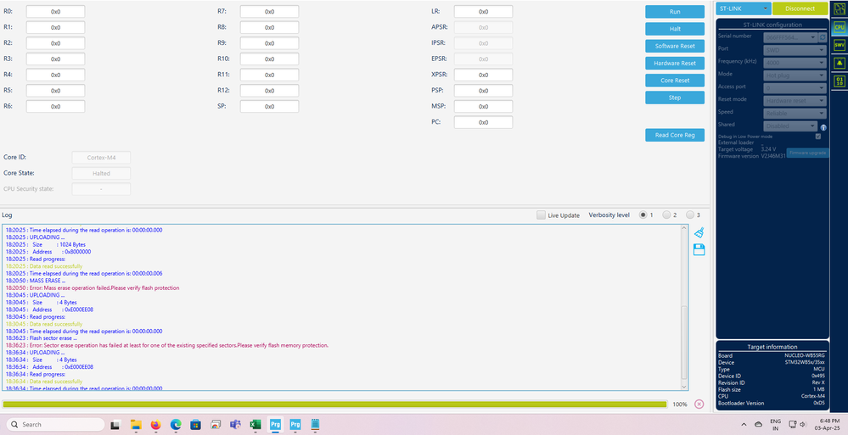Image resolution: width=848 pixels, height=435 pixels.
Task: Save the log using the floppy disk icon
Action: point(699,249)
